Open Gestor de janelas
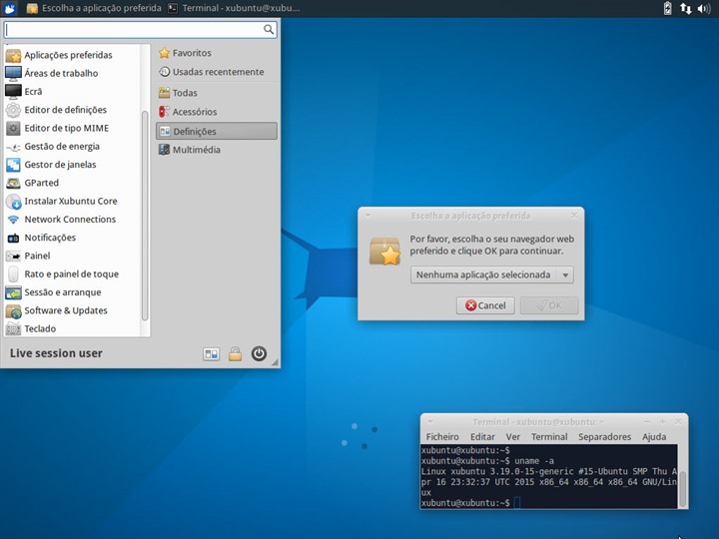Viewport: 719px width, 539px height. coord(51,165)
